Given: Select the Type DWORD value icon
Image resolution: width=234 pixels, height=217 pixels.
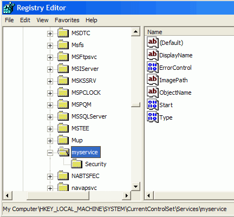Looking at the screenshot, I should pyautogui.click(x=153, y=117).
